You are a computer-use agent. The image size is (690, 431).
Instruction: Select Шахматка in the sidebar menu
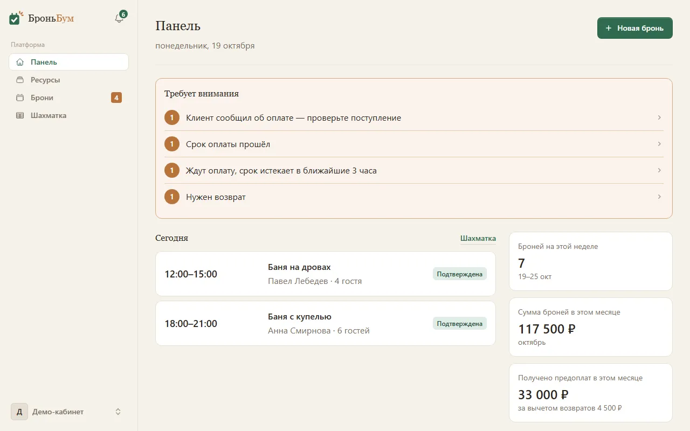click(x=68, y=115)
